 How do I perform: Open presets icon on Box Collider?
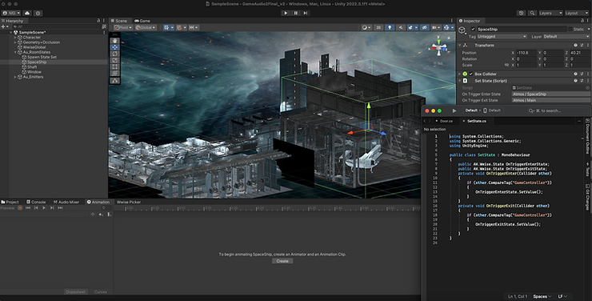(582, 74)
